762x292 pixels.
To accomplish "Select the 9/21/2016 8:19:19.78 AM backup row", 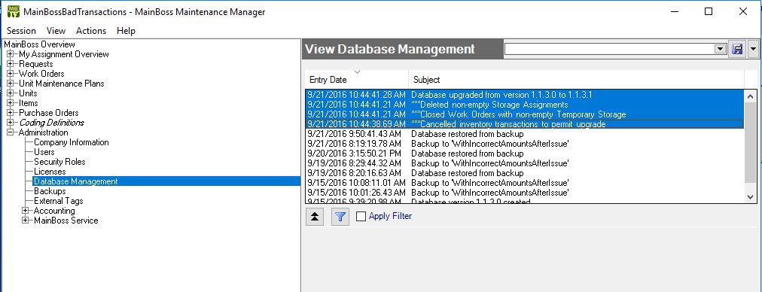I will click(x=524, y=143).
